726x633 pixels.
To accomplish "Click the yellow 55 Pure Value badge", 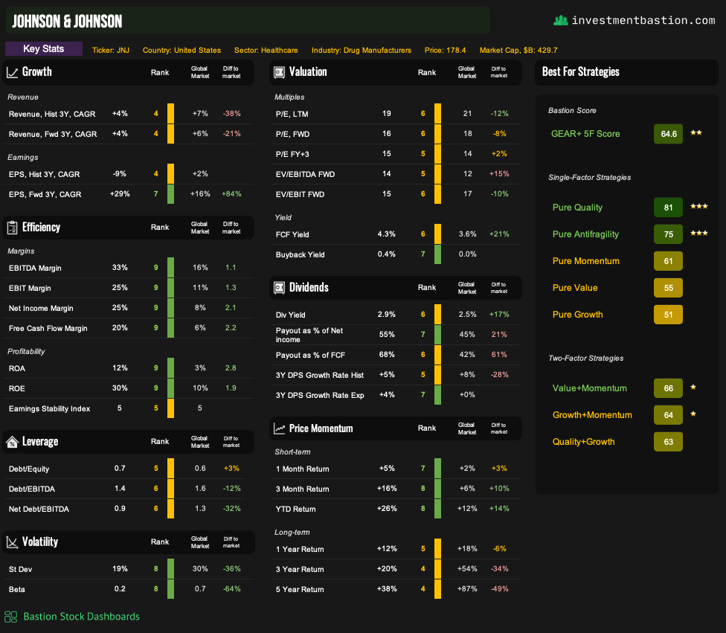I will coord(668,288).
